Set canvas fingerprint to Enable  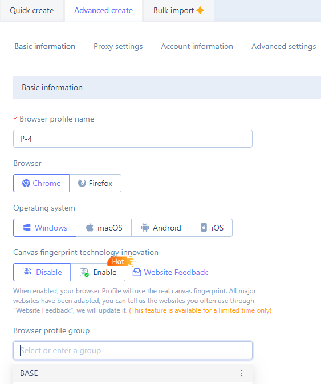[98, 272]
